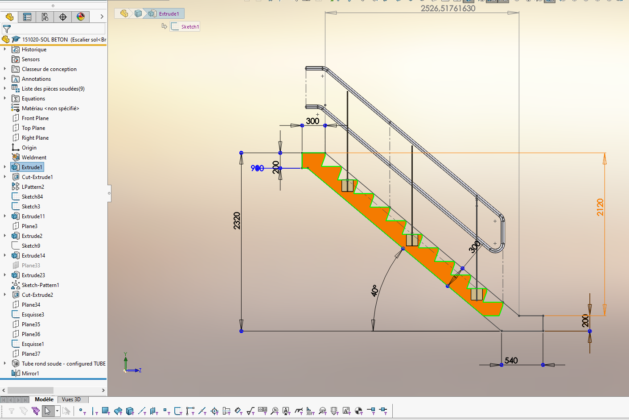Screen dimensions: 629x420
Task: Select the Right Plane
Action: point(35,138)
